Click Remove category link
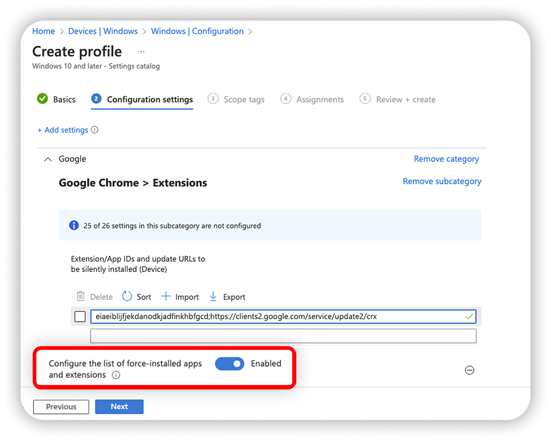This screenshot has height=441, width=551. coord(446,159)
